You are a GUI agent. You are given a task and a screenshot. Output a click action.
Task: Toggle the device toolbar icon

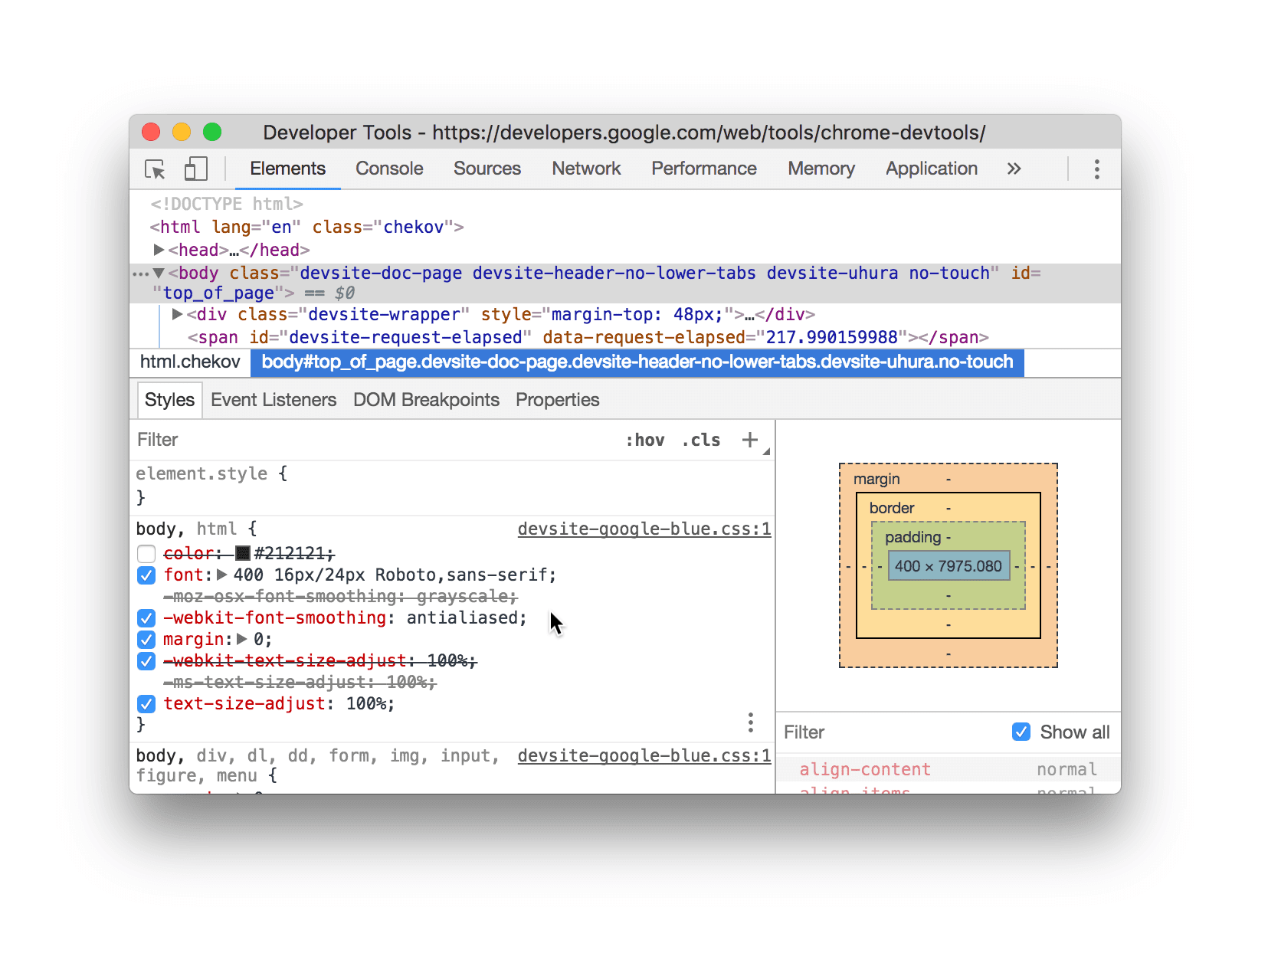(196, 169)
